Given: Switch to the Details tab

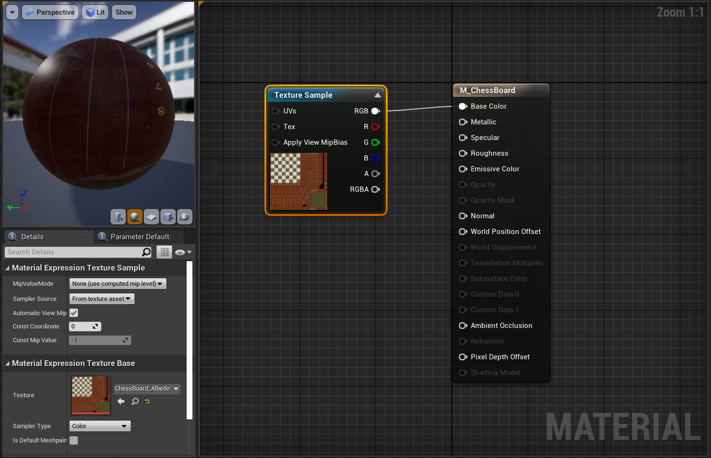Looking at the screenshot, I should [x=49, y=237].
